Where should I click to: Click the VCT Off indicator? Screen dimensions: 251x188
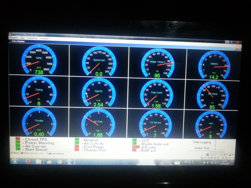click(134, 140)
